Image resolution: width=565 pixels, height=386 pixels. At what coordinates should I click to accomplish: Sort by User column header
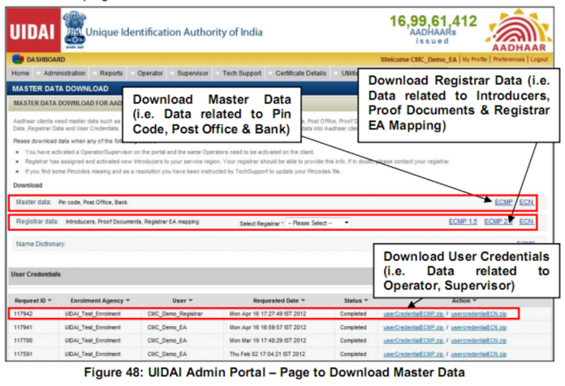tap(183, 301)
